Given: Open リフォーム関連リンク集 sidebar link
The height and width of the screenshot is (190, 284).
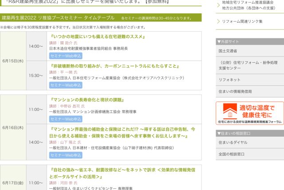Looking at the screenshot, I should pos(242,21).
